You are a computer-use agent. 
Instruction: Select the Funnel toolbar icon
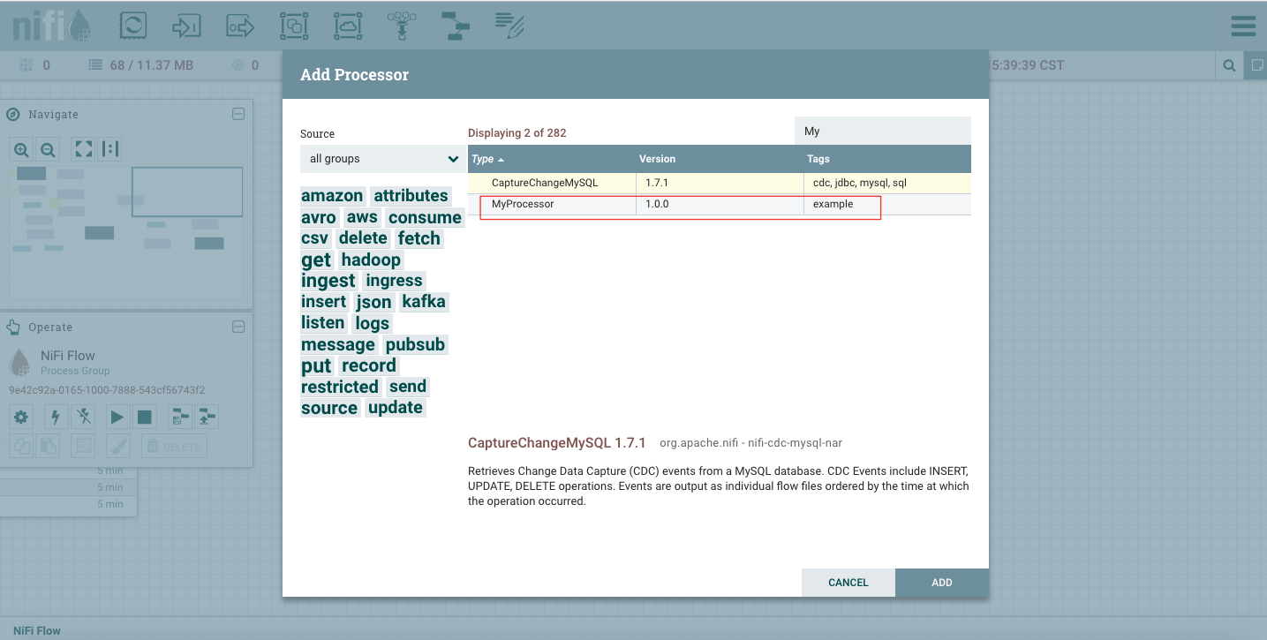pyautogui.click(x=402, y=26)
